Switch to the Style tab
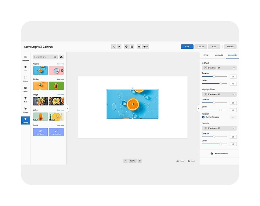 coord(206,55)
